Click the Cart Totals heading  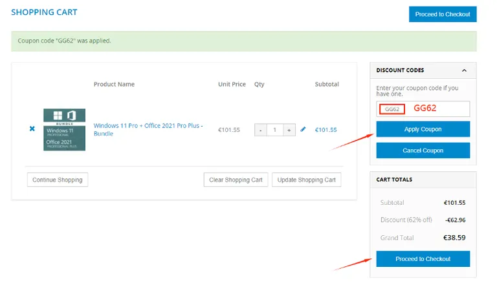[394, 180]
